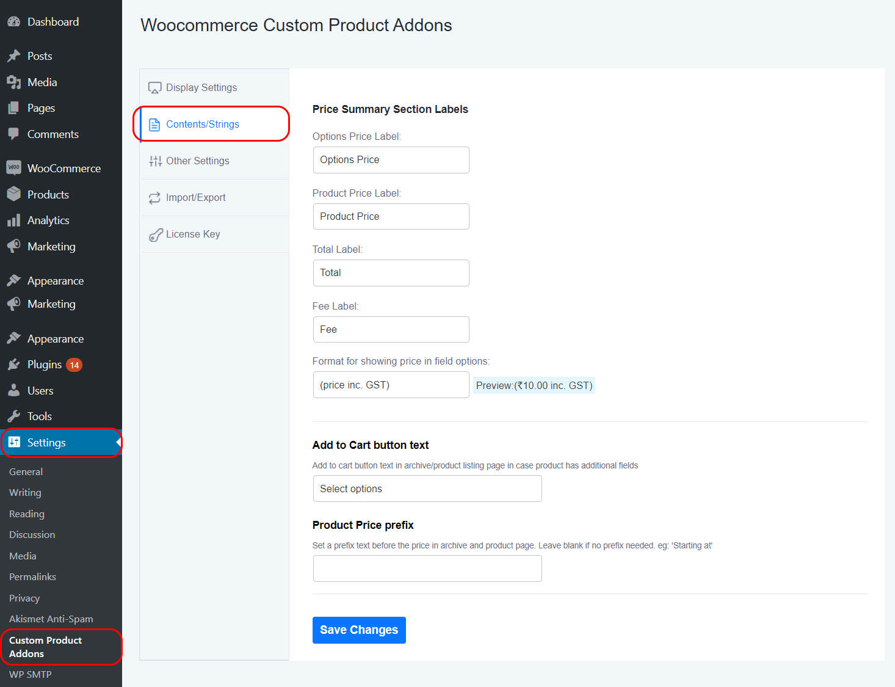Click the Analytics bar chart icon
Image resolution: width=895 pixels, height=687 pixels.
pyautogui.click(x=13, y=220)
